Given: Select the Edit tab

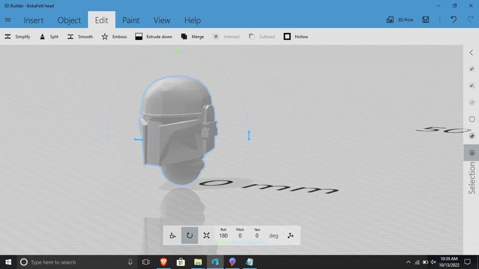Looking at the screenshot, I should point(101,20).
